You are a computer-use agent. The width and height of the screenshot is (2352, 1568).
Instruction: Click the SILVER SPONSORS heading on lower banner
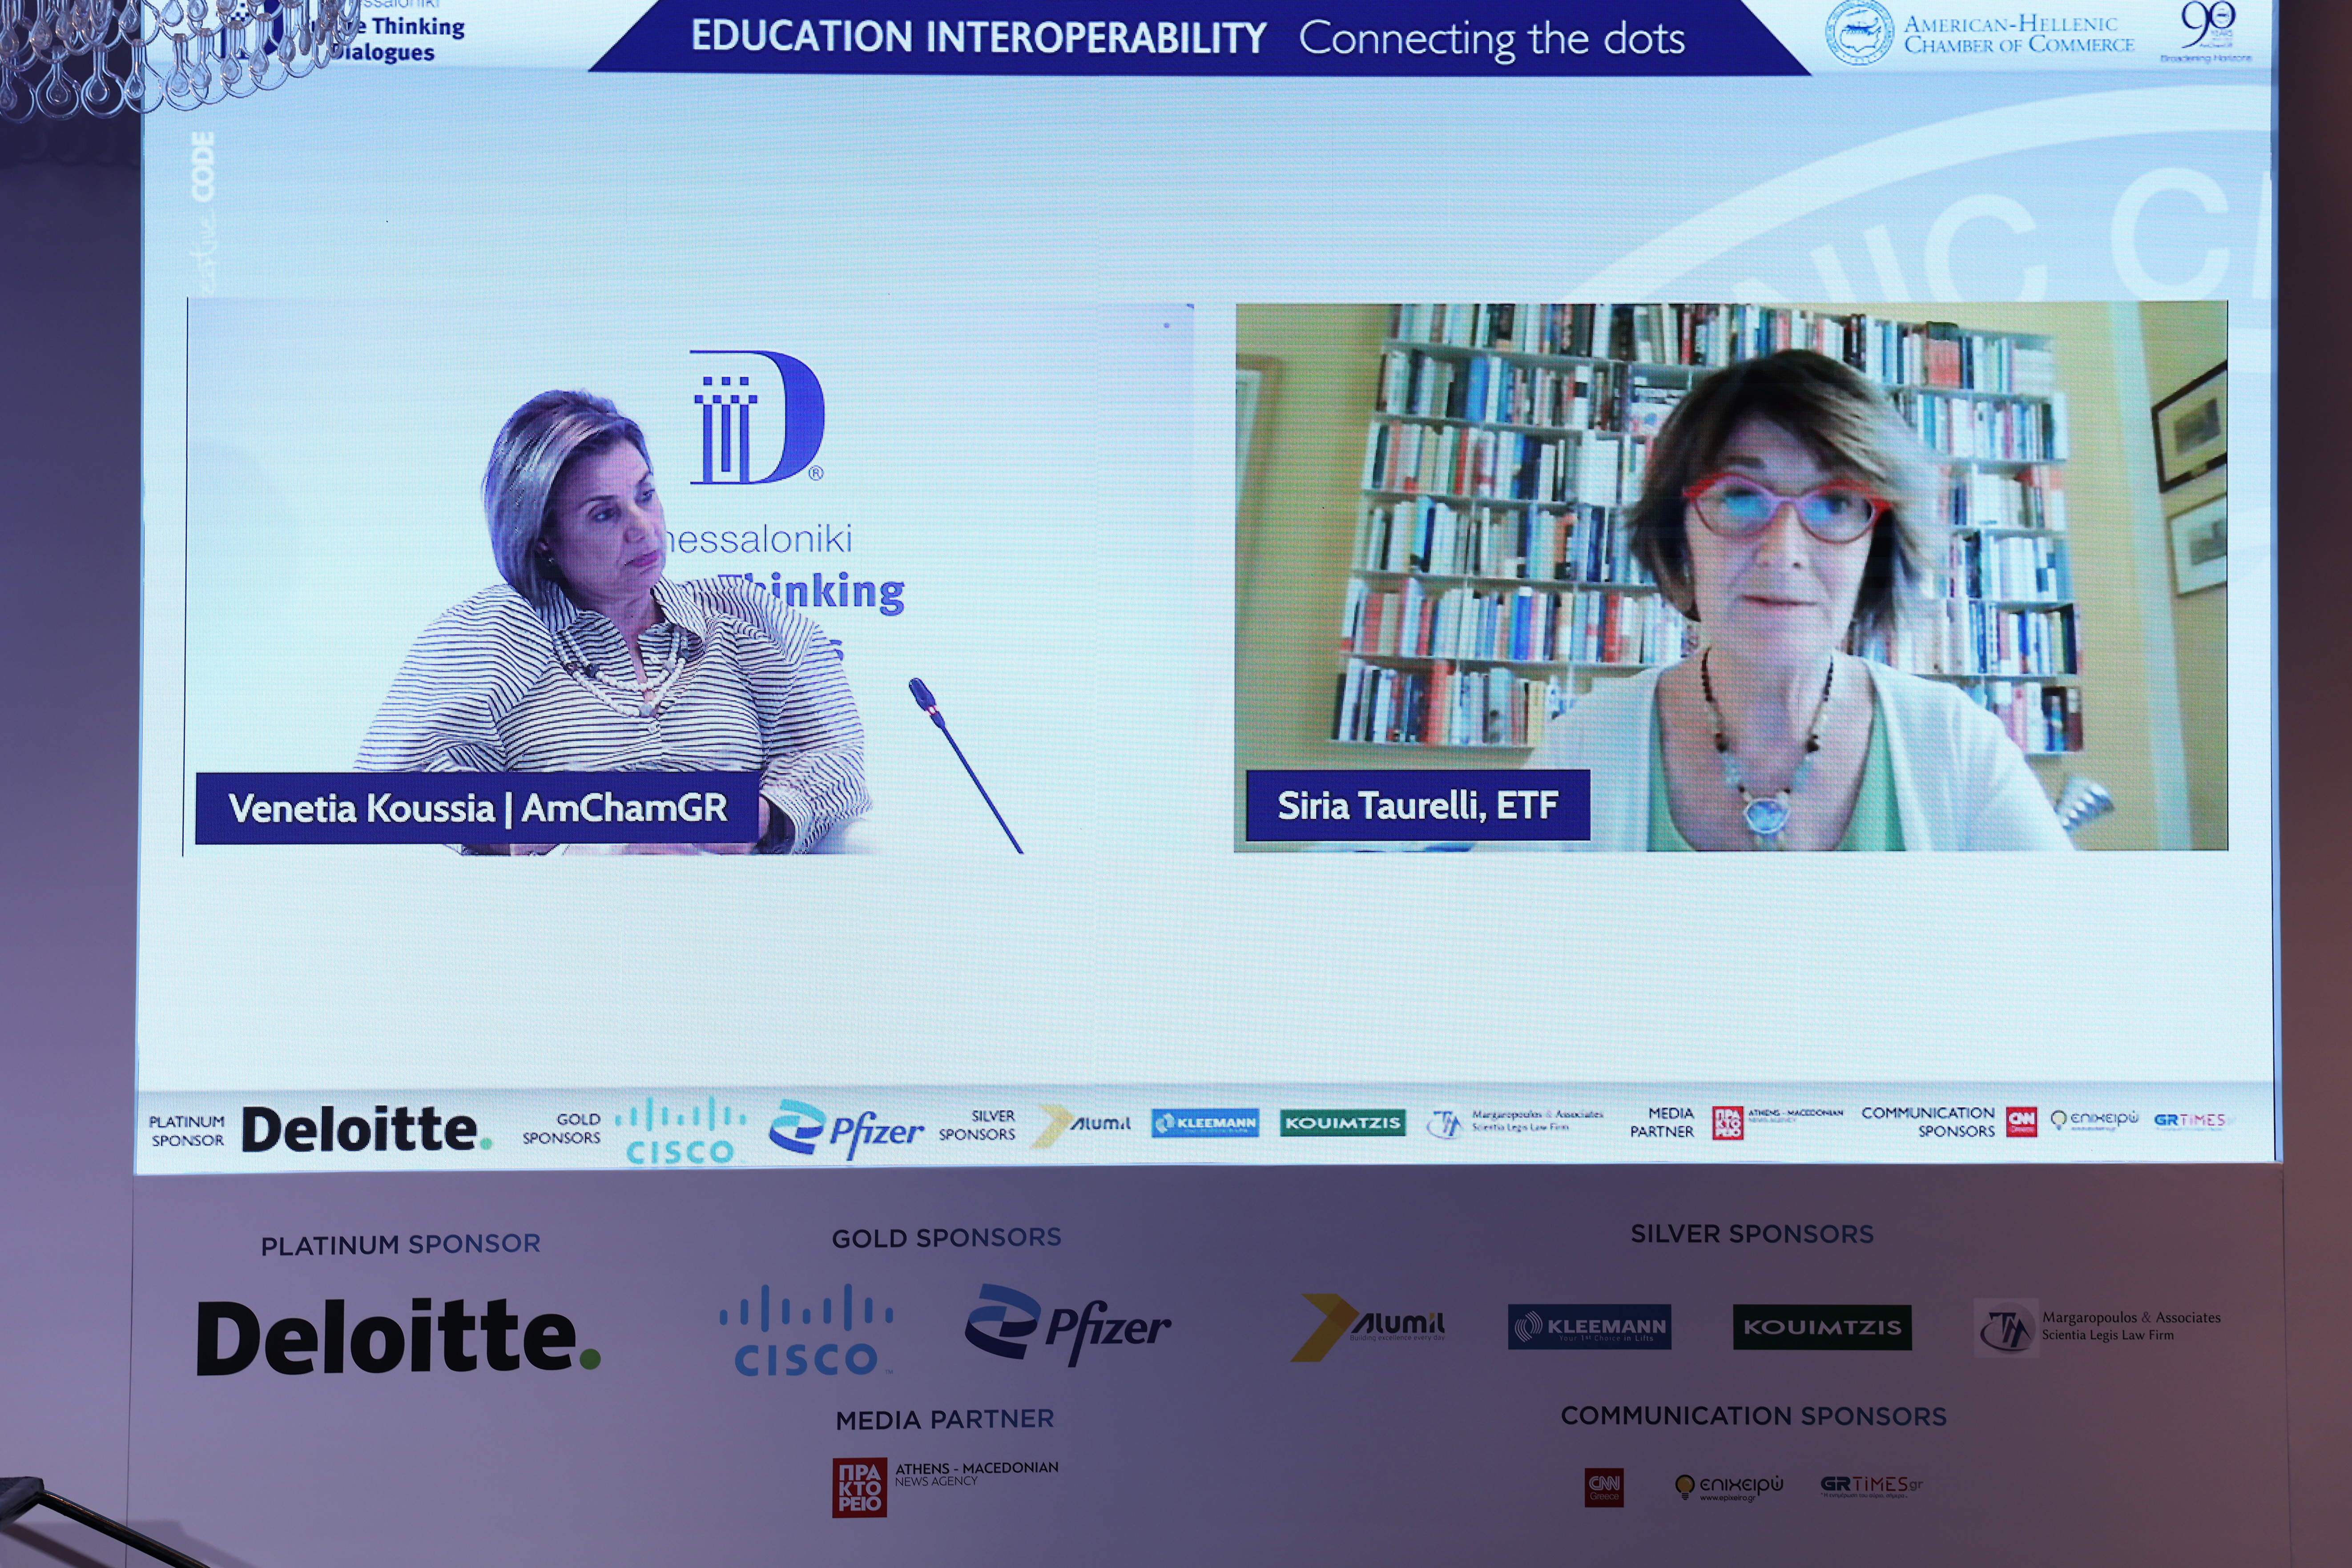1752,1234
